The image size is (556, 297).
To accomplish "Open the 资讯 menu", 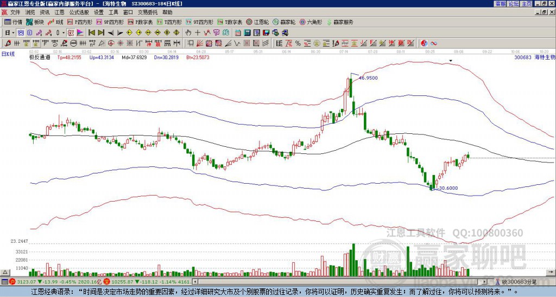I will pyautogui.click(x=45, y=12).
